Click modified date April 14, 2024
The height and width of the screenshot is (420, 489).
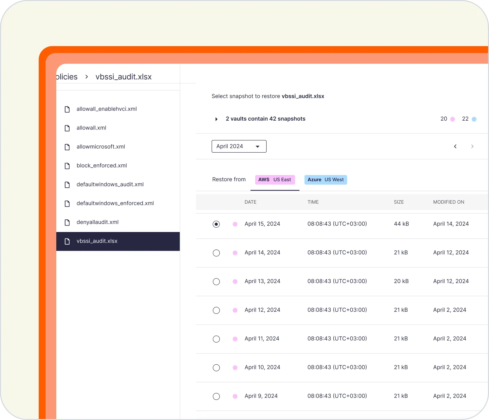click(x=451, y=224)
